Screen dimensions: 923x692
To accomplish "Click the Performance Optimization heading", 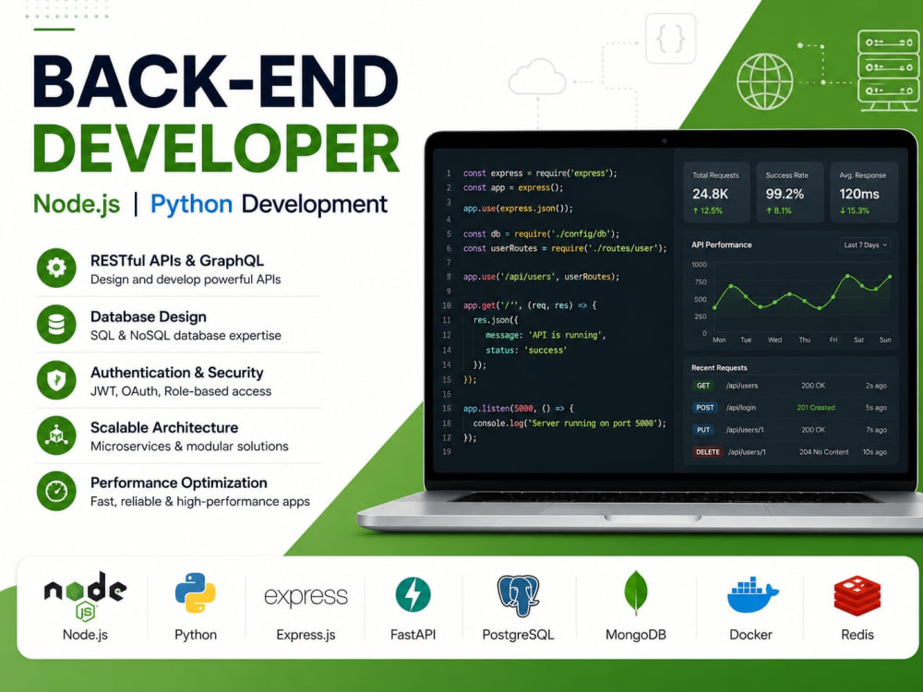I will pyautogui.click(x=178, y=483).
